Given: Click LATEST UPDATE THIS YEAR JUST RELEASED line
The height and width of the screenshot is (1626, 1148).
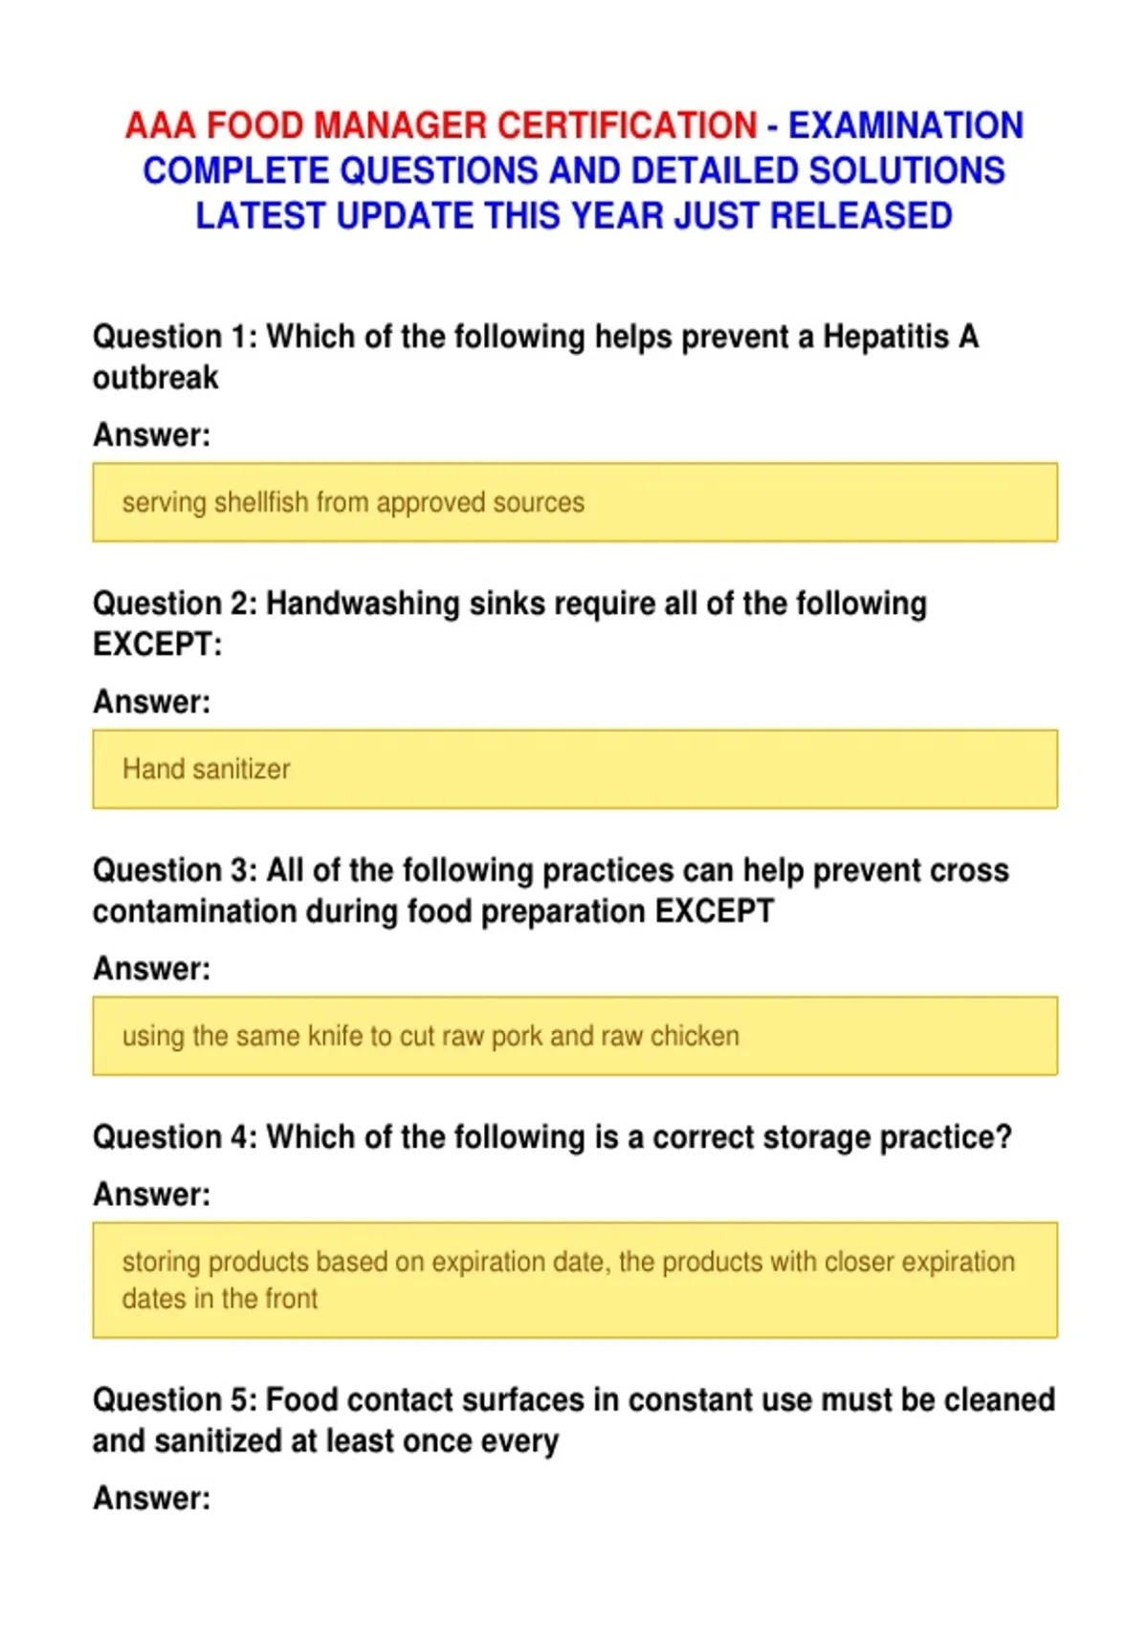Looking at the screenshot, I should pyautogui.click(x=574, y=215).
